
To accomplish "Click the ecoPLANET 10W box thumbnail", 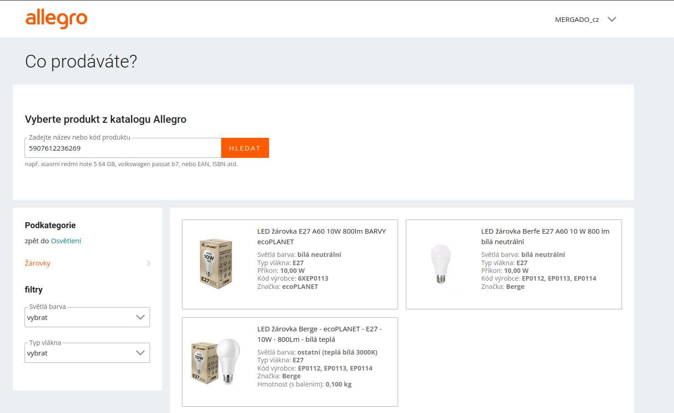I will [x=215, y=264].
